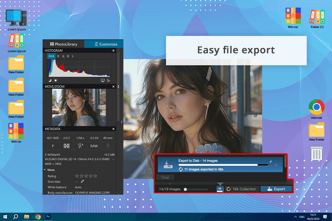Edit shot date with pencil icon
The width and height of the screenshot is (332, 221).
click(x=82, y=181)
